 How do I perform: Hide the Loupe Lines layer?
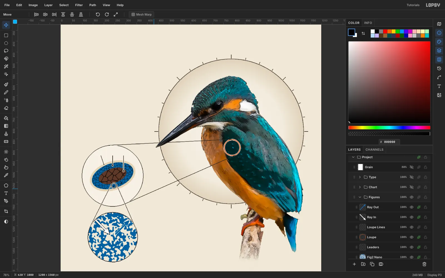click(412, 227)
